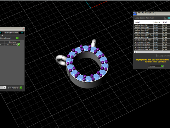170x128 pixels.
Task: Open material dropdown left of Set Material
Action: point(5,87)
